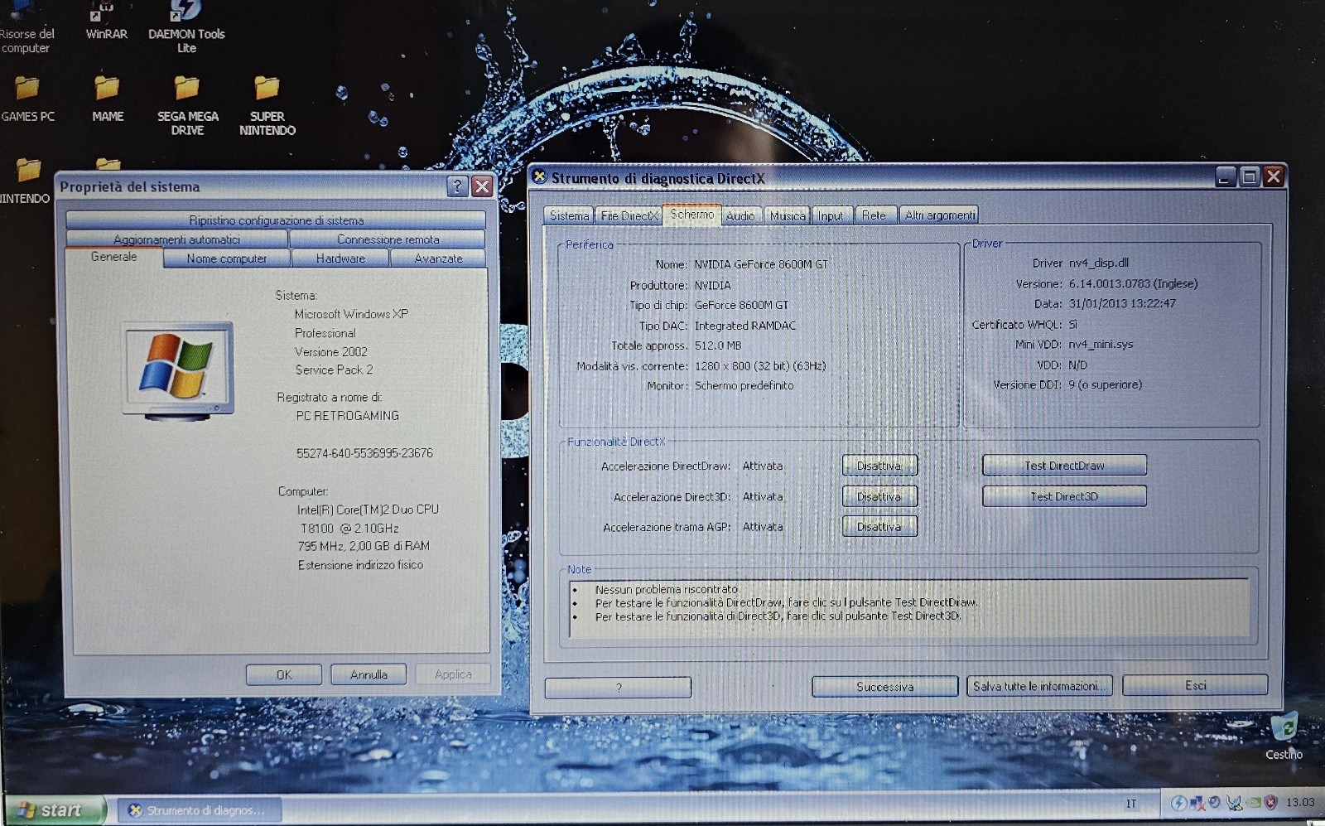Open the Nome computer tab
This screenshot has height=826, width=1325.
(227, 258)
